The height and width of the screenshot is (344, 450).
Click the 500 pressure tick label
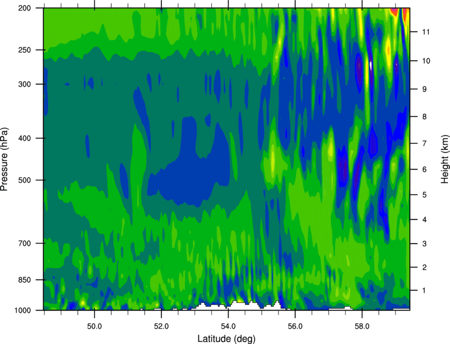[x=24, y=180]
